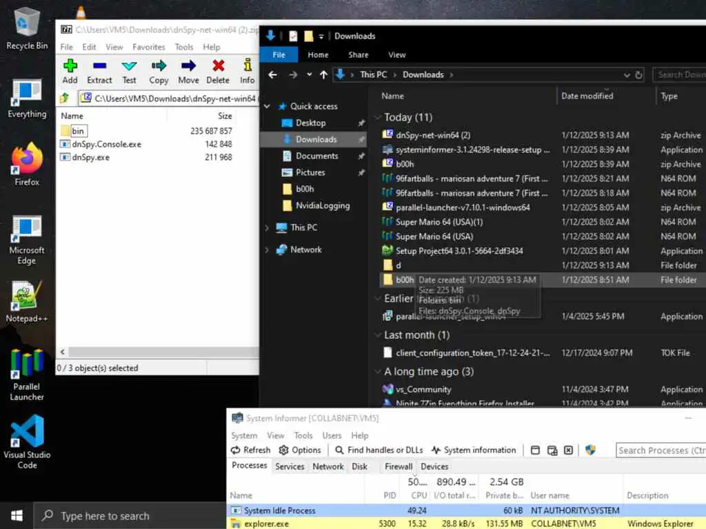Viewport: 706px width, 529px height.
Task: Collapse the Last month (1) group
Action: click(378, 335)
